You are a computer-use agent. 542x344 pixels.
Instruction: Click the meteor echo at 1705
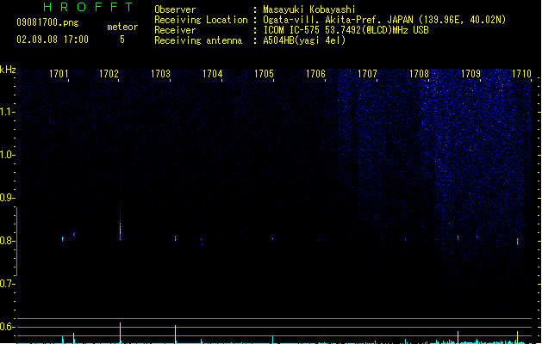(273, 238)
